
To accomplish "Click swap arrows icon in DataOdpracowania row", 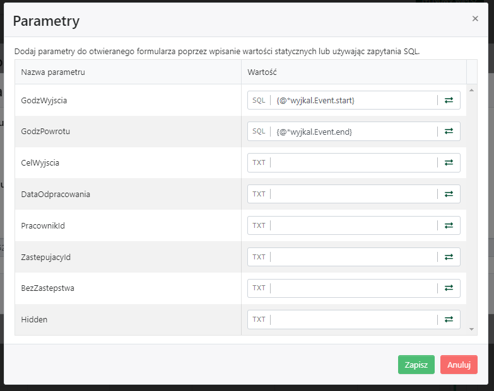I will pos(449,194).
